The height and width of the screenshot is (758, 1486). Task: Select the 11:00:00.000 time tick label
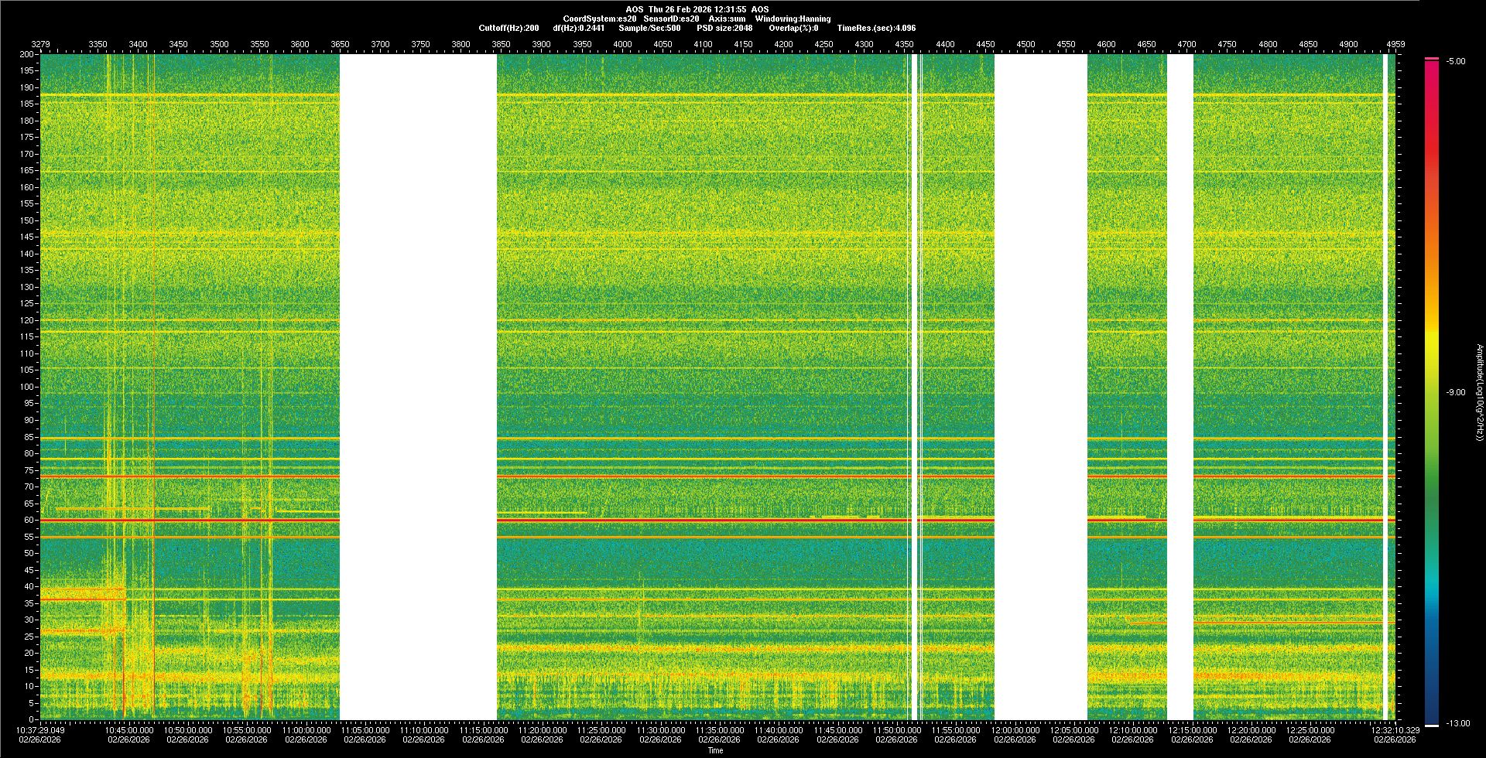tap(306, 730)
